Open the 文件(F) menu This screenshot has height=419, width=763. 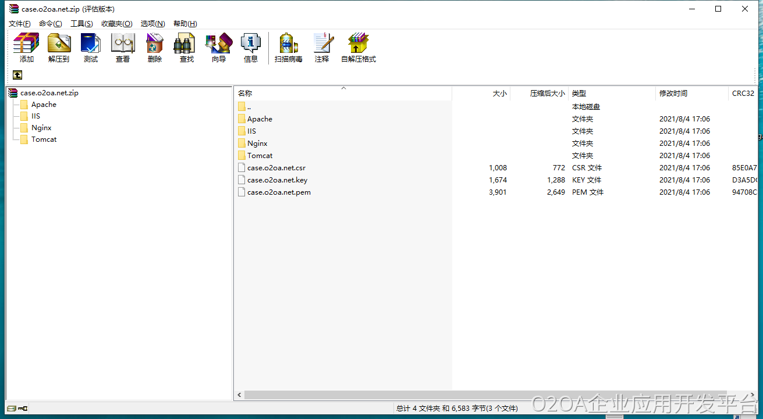click(19, 24)
